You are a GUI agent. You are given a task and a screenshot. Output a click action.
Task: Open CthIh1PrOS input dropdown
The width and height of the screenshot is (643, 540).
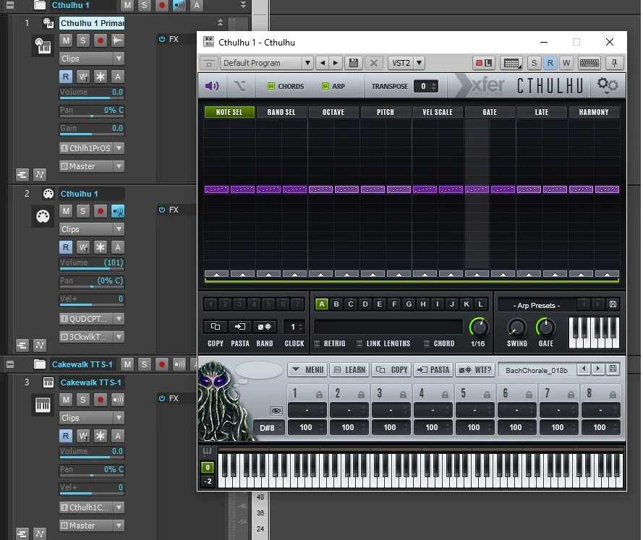point(119,148)
